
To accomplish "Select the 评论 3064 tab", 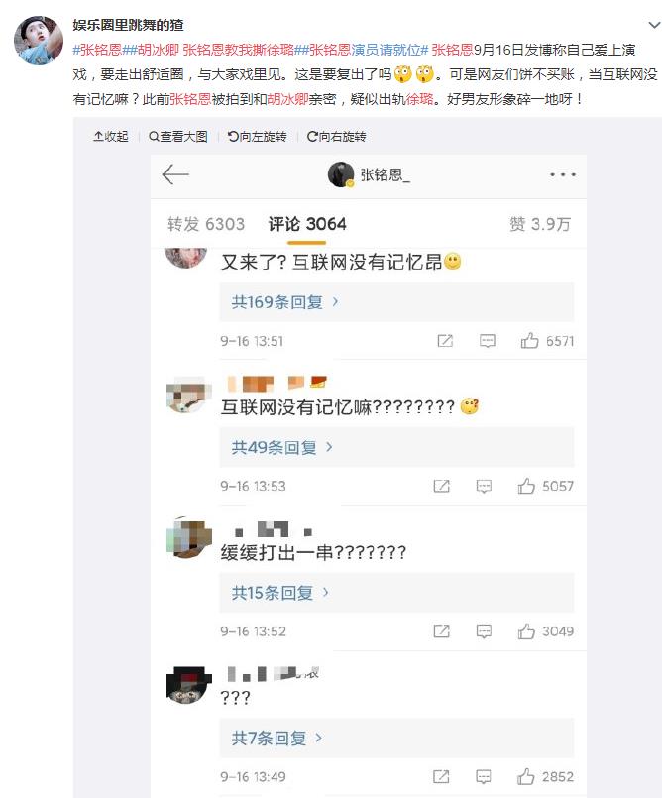I will point(307,224).
